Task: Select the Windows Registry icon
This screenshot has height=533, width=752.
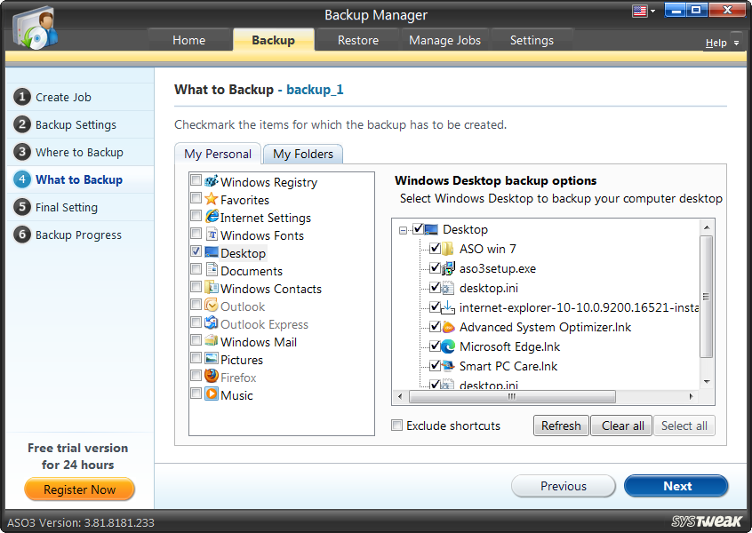Action: pyautogui.click(x=211, y=181)
